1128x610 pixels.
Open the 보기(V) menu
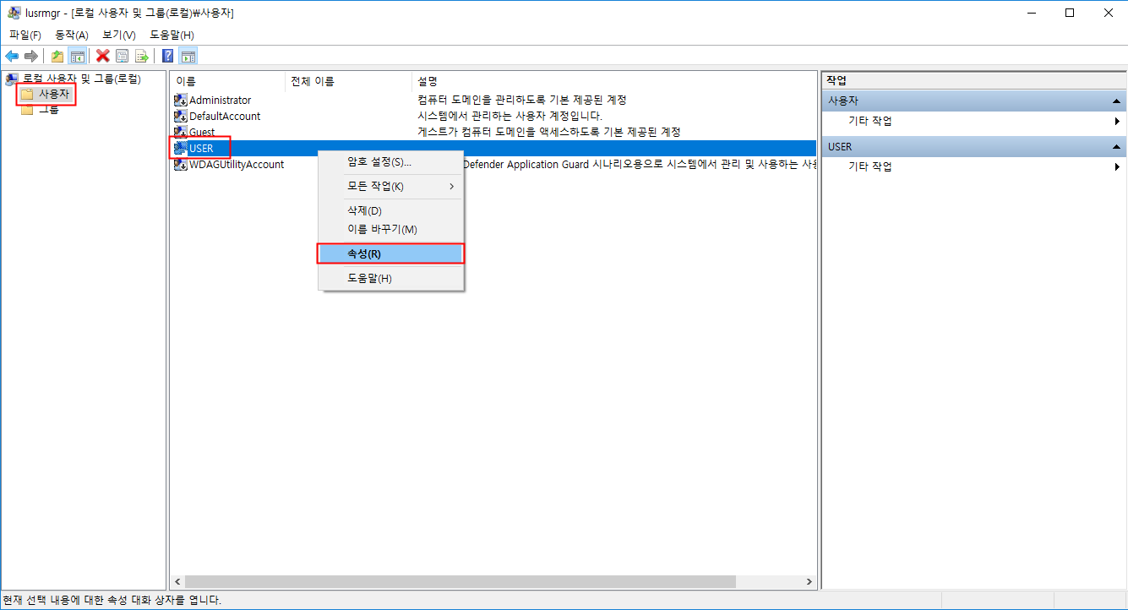(117, 35)
